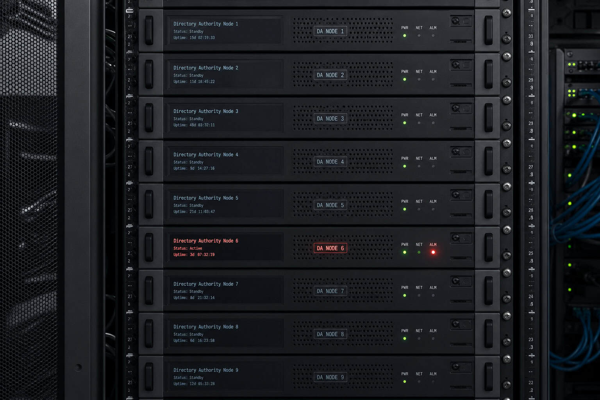Viewport: 600px width, 400px height.
Task: Click the PWR LED on DA Node 2
Action: click(x=405, y=79)
